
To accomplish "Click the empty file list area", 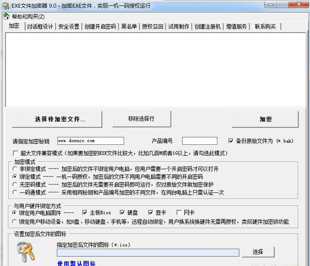I will [156, 70].
